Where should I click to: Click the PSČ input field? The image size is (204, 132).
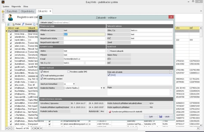pyautogui.click(x=152, y=38)
